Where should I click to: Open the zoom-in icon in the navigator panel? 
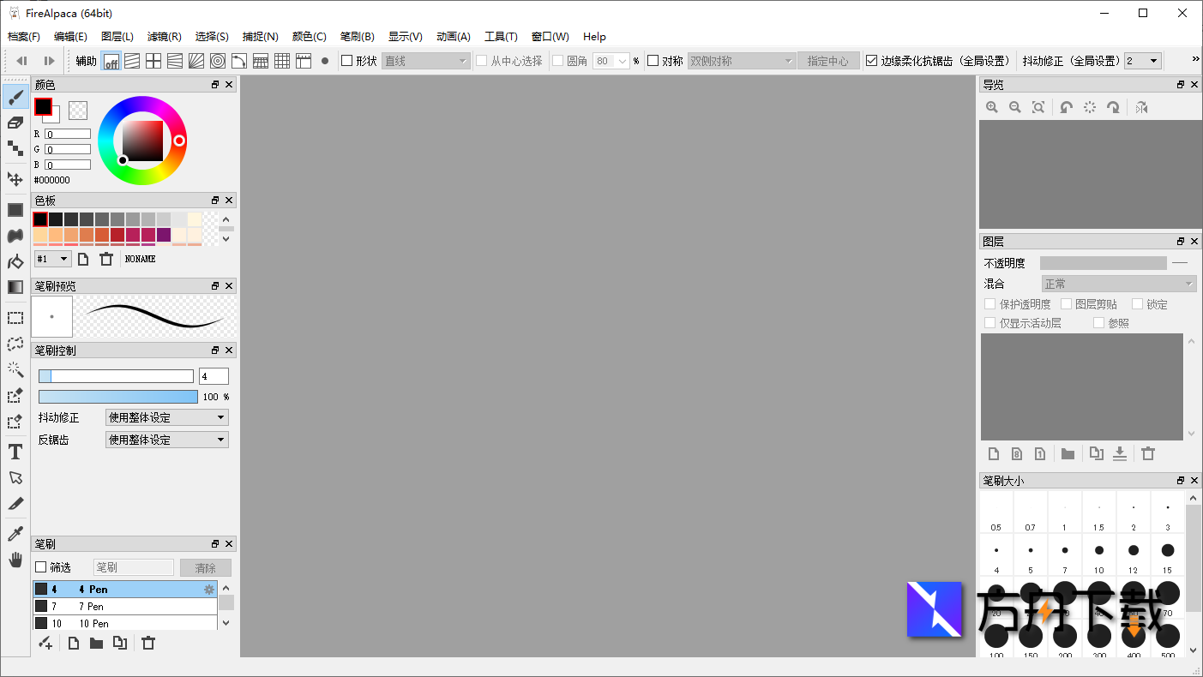tap(992, 107)
